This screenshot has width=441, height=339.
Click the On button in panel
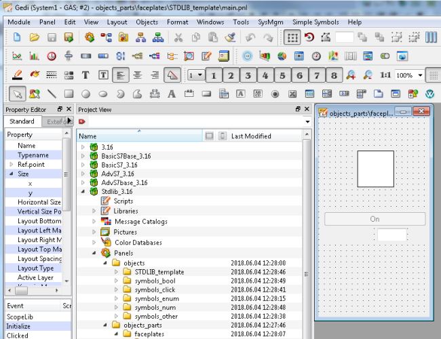click(x=375, y=219)
